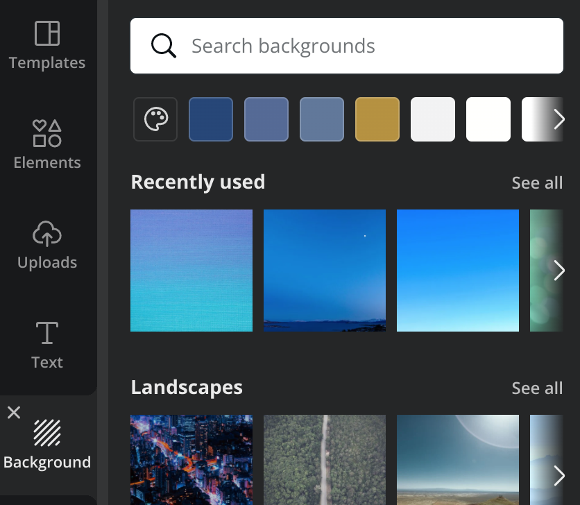Choose the dark navy blue swatch
The height and width of the screenshot is (505, 580).
point(211,119)
